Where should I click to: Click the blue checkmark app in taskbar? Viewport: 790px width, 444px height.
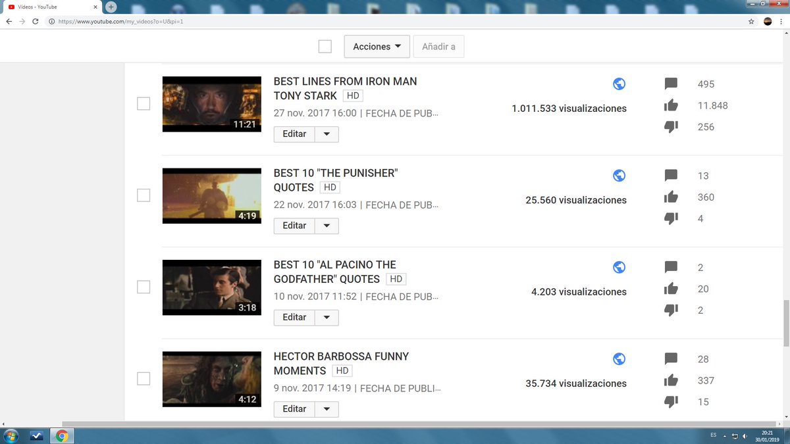36,435
